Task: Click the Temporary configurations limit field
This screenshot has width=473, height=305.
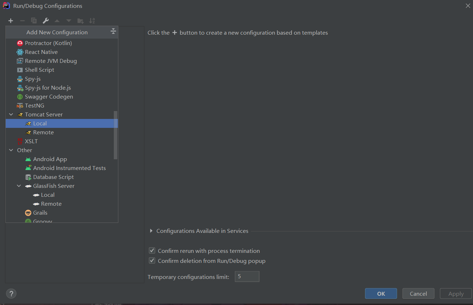Action: coord(247,276)
